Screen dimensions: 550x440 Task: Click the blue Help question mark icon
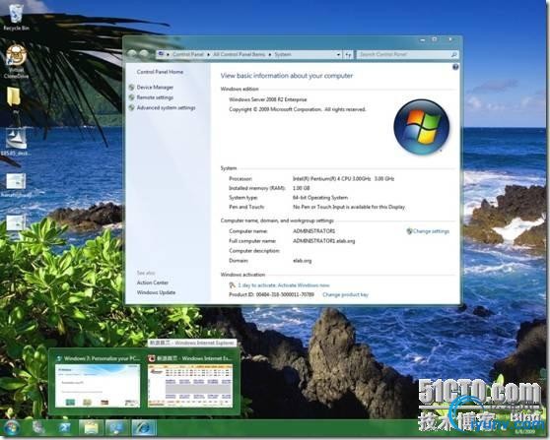455,67
